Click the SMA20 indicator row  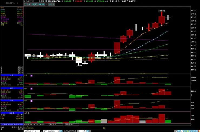click(12, 11)
